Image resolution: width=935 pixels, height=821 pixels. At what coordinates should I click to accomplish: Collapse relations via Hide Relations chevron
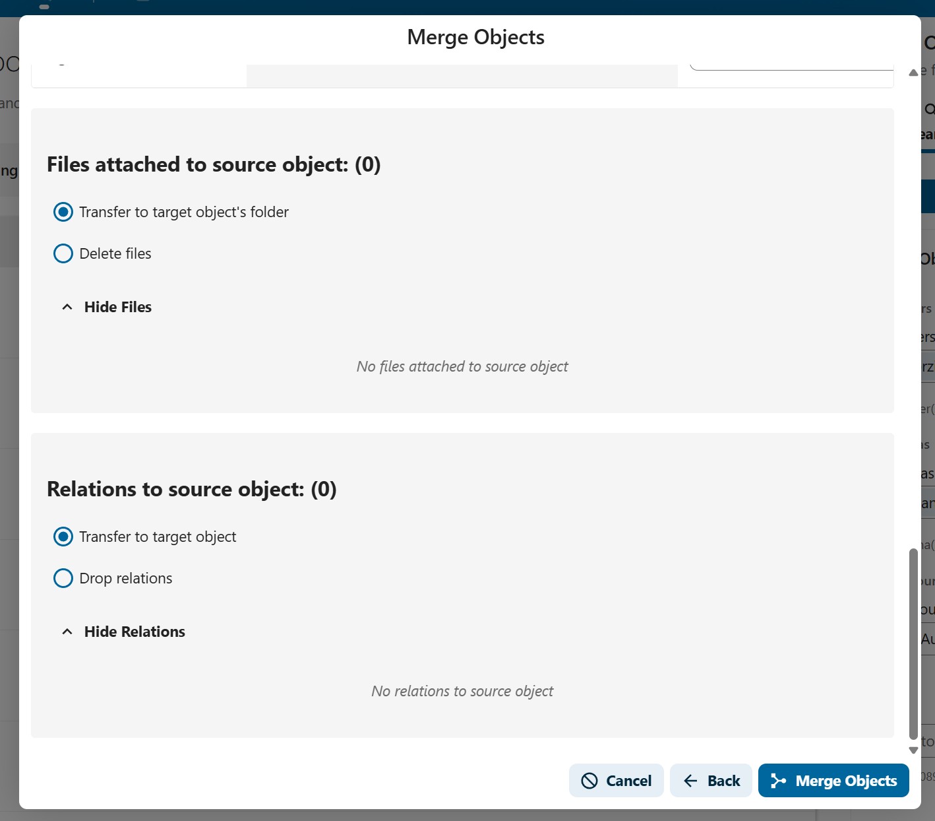coord(67,632)
